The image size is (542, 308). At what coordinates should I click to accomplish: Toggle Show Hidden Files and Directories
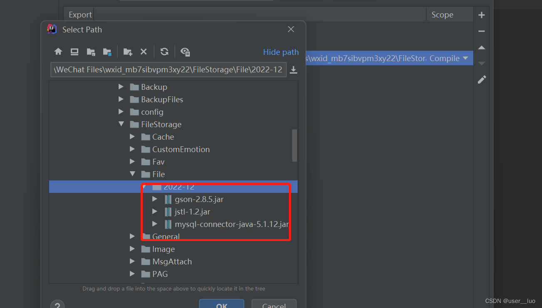[185, 52]
